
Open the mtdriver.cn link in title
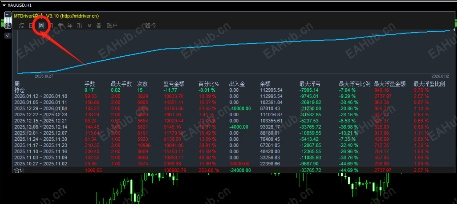[79, 16]
